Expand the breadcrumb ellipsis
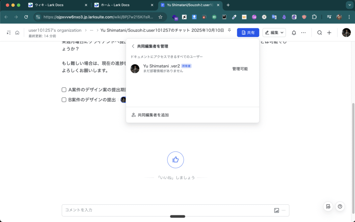This screenshot has width=355, height=222. (x=92, y=31)
